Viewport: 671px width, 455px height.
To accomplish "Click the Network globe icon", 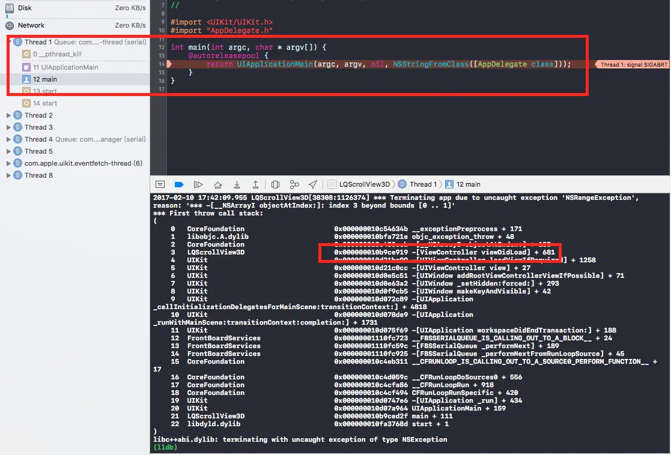I will [x=10, y=26].
